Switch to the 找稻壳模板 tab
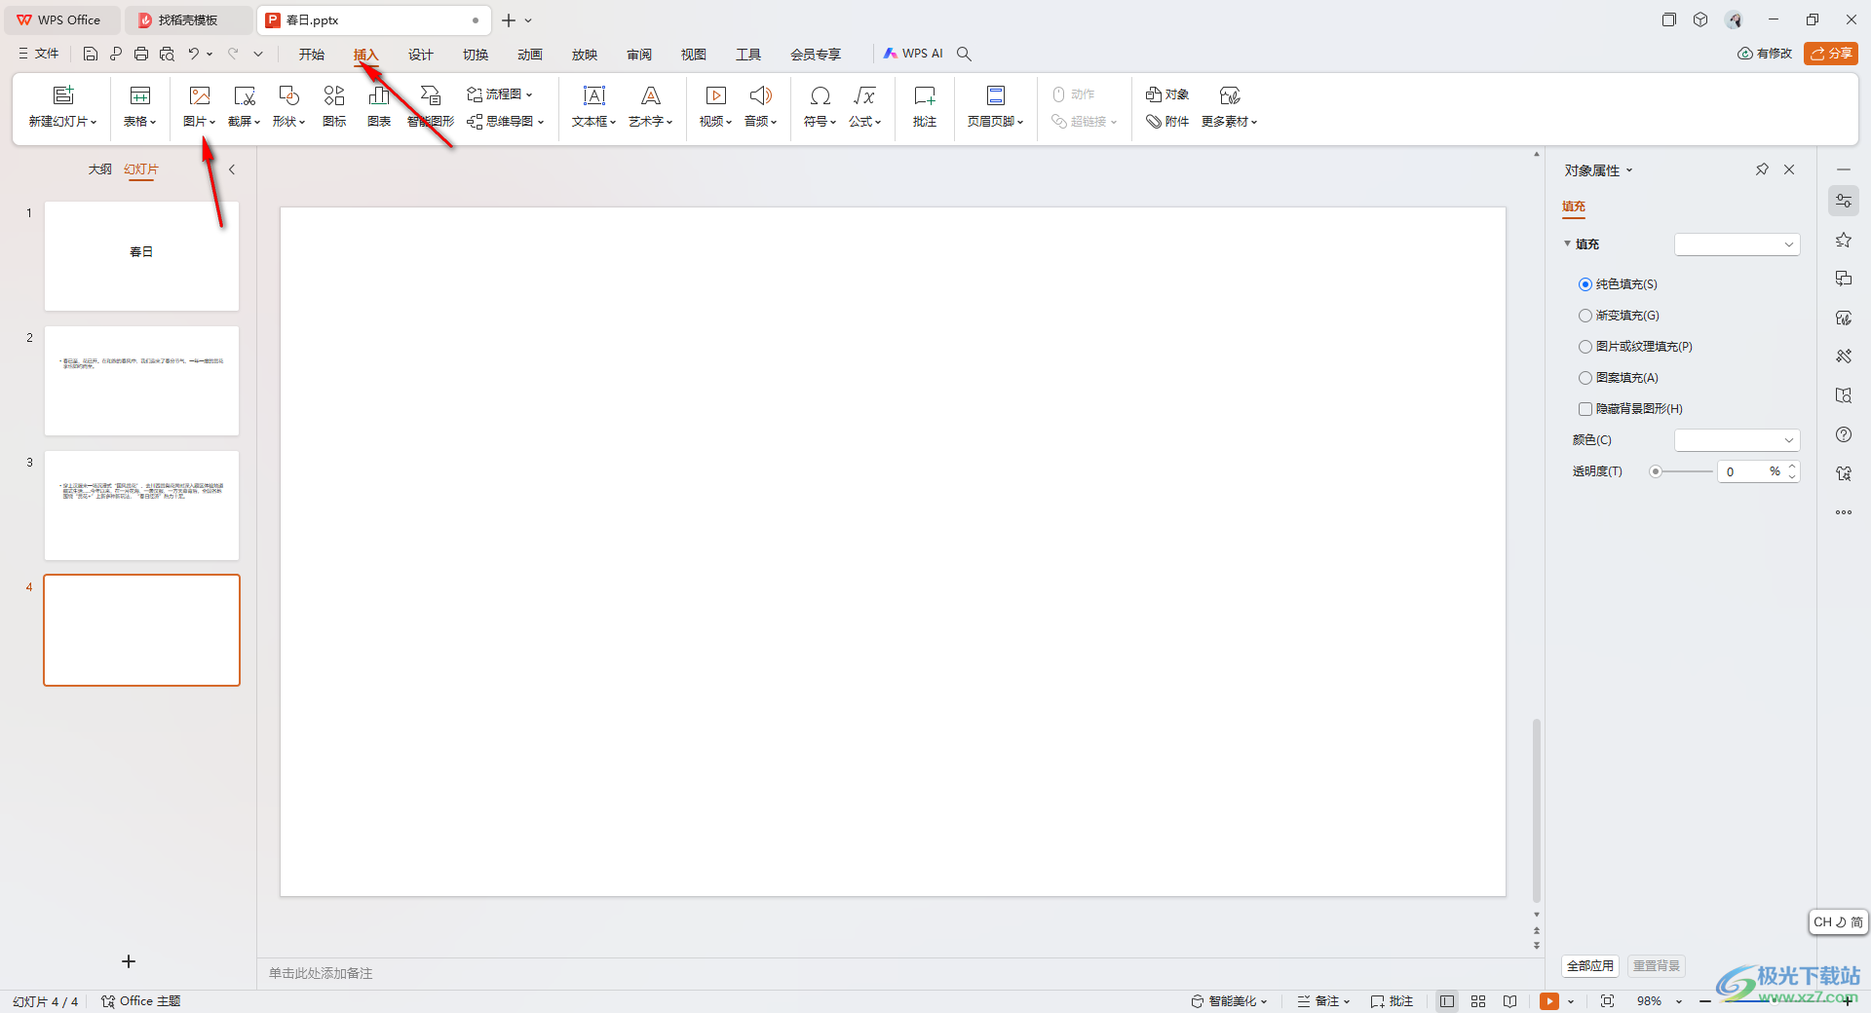 point(188,19)
